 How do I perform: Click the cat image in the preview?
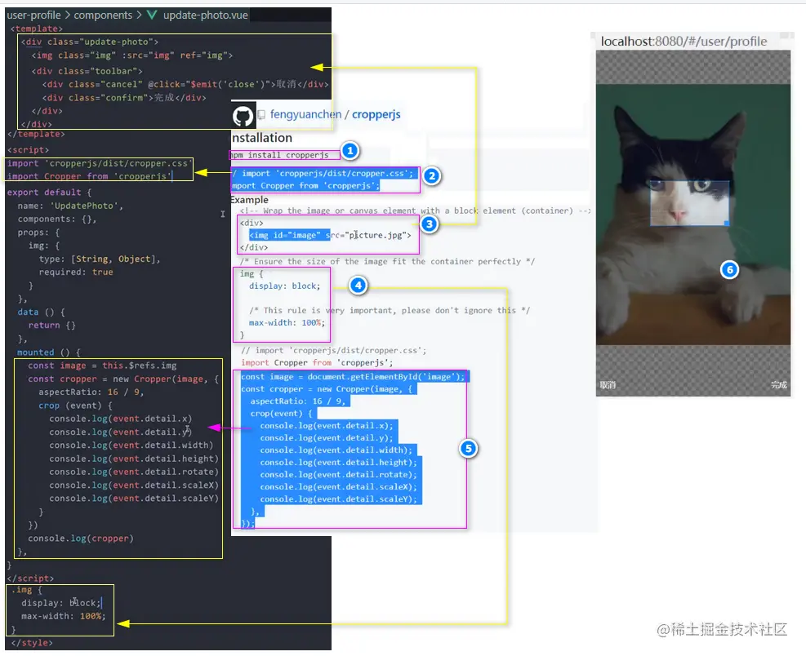pos(693,215)
